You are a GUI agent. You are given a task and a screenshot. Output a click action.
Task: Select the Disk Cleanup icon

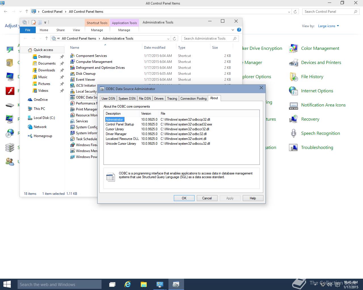[x=73, y=74]
